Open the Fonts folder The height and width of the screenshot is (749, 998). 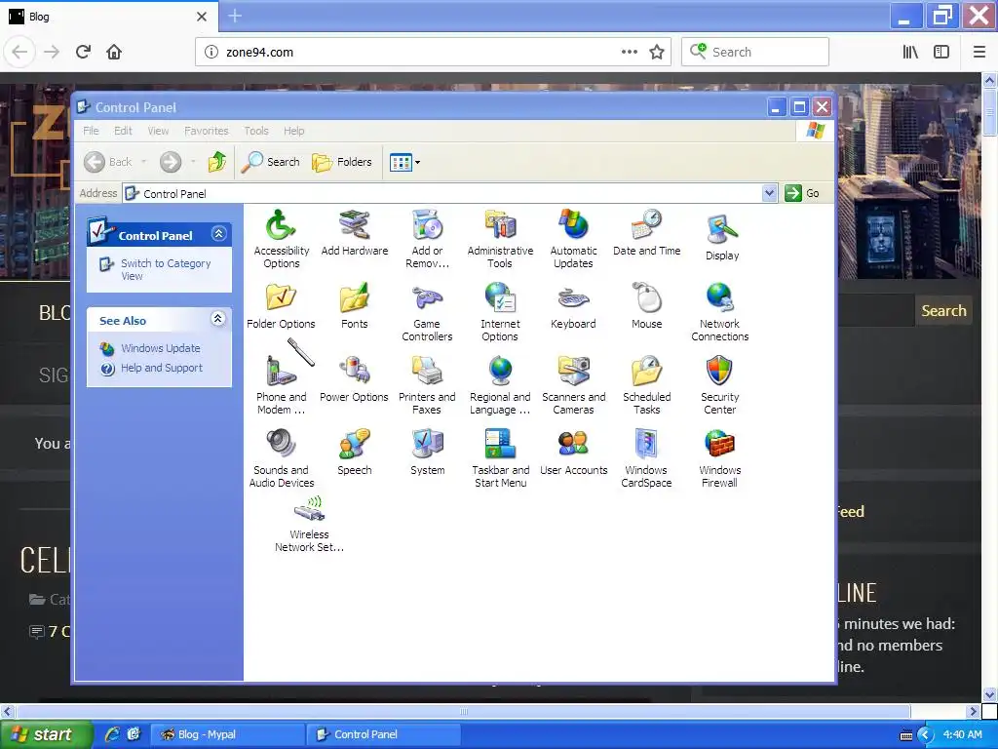(355, 306)
